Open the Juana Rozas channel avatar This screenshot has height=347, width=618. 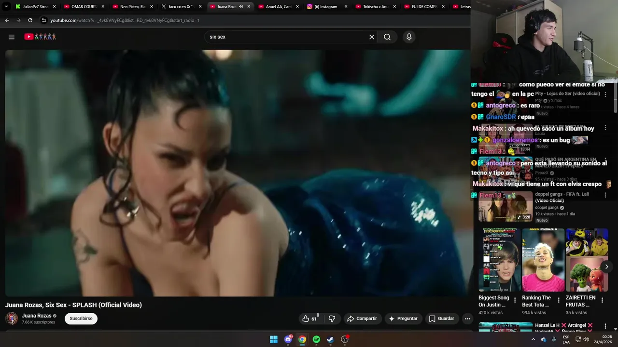click(12, 319)
